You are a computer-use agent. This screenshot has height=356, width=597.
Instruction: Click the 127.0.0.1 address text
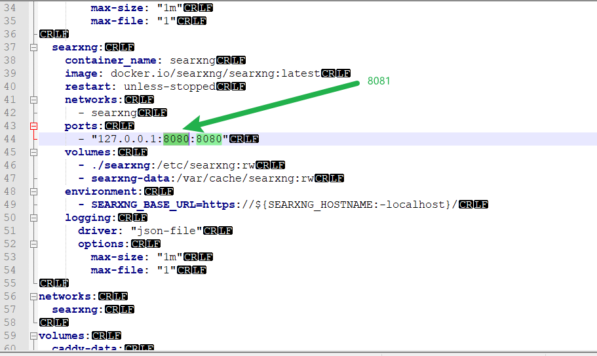tap(127, 139)
